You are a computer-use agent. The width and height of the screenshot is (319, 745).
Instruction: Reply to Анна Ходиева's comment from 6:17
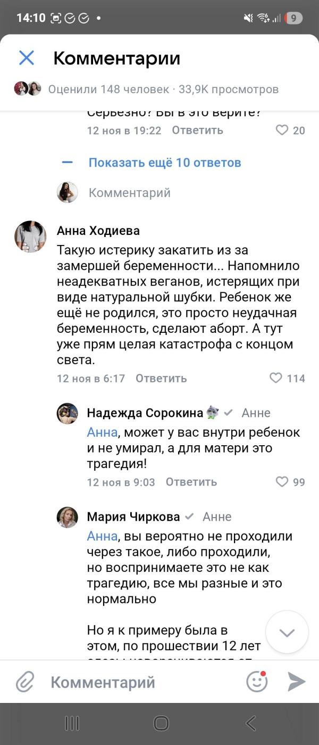161,379
